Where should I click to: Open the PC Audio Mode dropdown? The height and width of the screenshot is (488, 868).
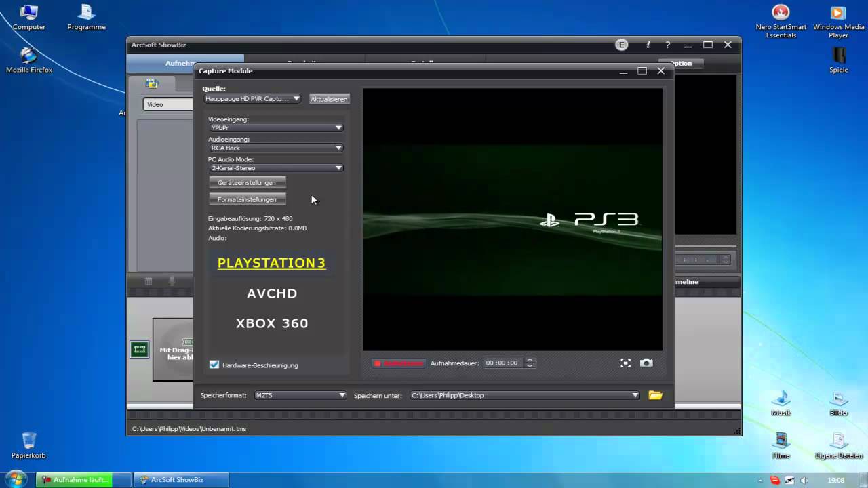pos(276,168)
